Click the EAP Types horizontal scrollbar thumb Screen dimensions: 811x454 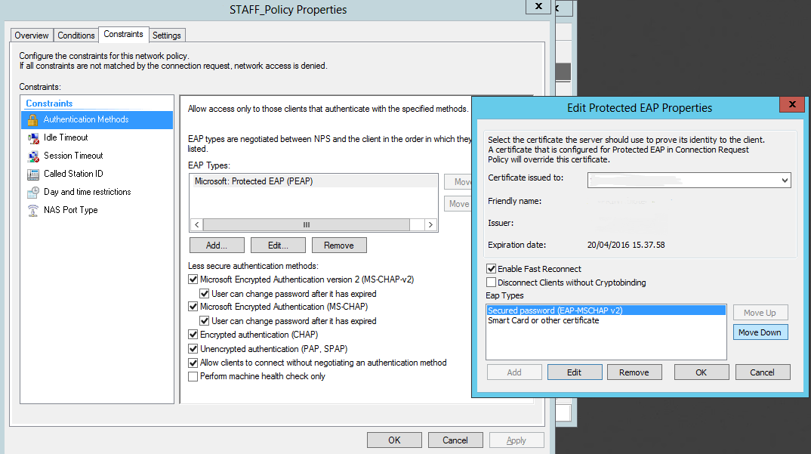[307, 224]
